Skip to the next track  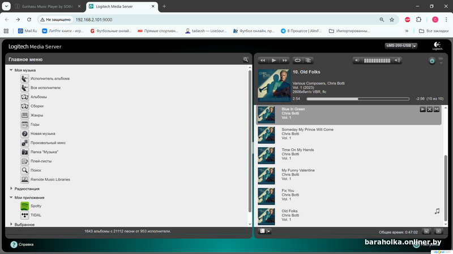[x=285, y=60]
